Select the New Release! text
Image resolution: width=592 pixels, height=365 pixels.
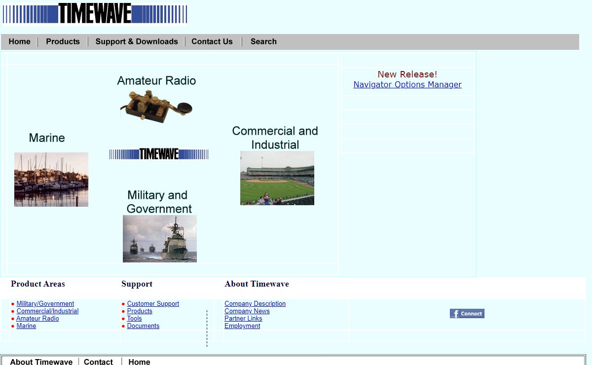tap(407, 74)
